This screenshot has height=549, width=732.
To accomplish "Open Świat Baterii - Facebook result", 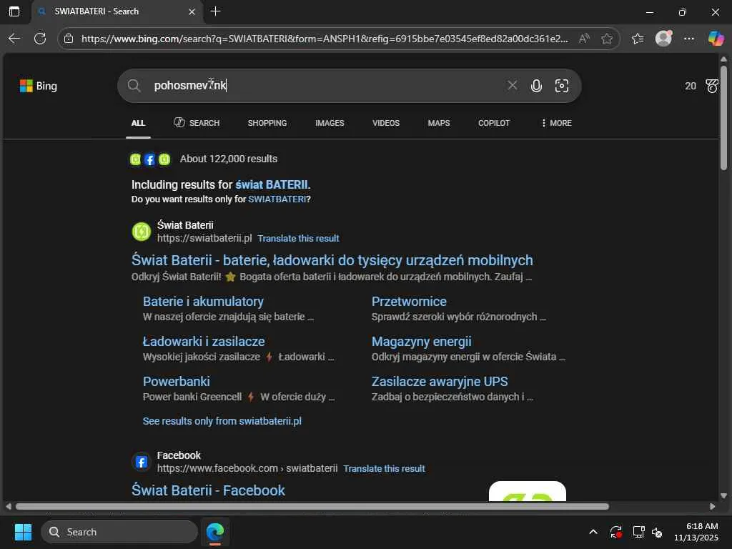I will coord(208,490).
